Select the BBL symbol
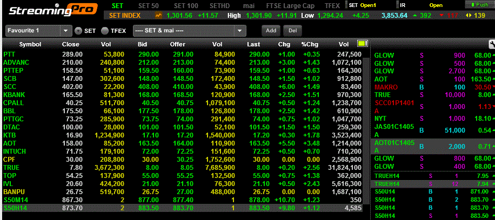 pyautogui.click(x=9, y=111)
